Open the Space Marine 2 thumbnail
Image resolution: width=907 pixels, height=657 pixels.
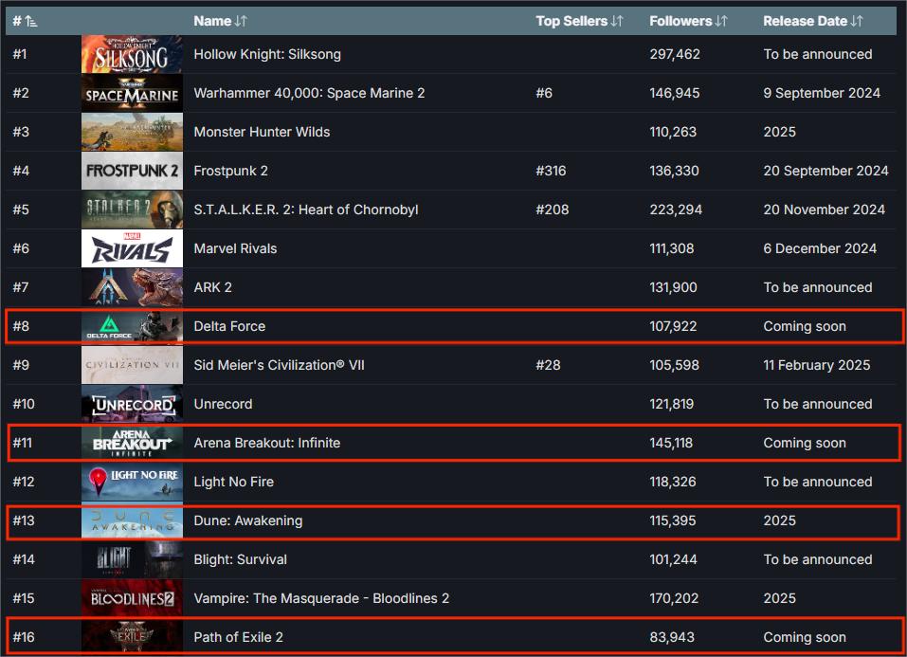[x=132, y=93]
